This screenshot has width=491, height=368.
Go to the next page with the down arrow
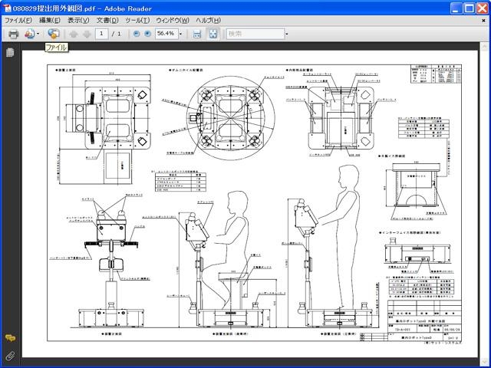(x=87, y=34)
